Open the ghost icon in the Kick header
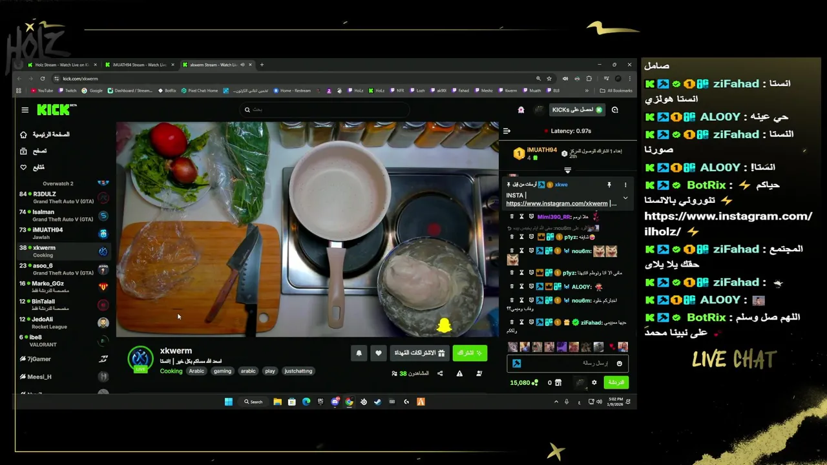The height and width of the screenshot is (465, 827). (x=521, y=110)
